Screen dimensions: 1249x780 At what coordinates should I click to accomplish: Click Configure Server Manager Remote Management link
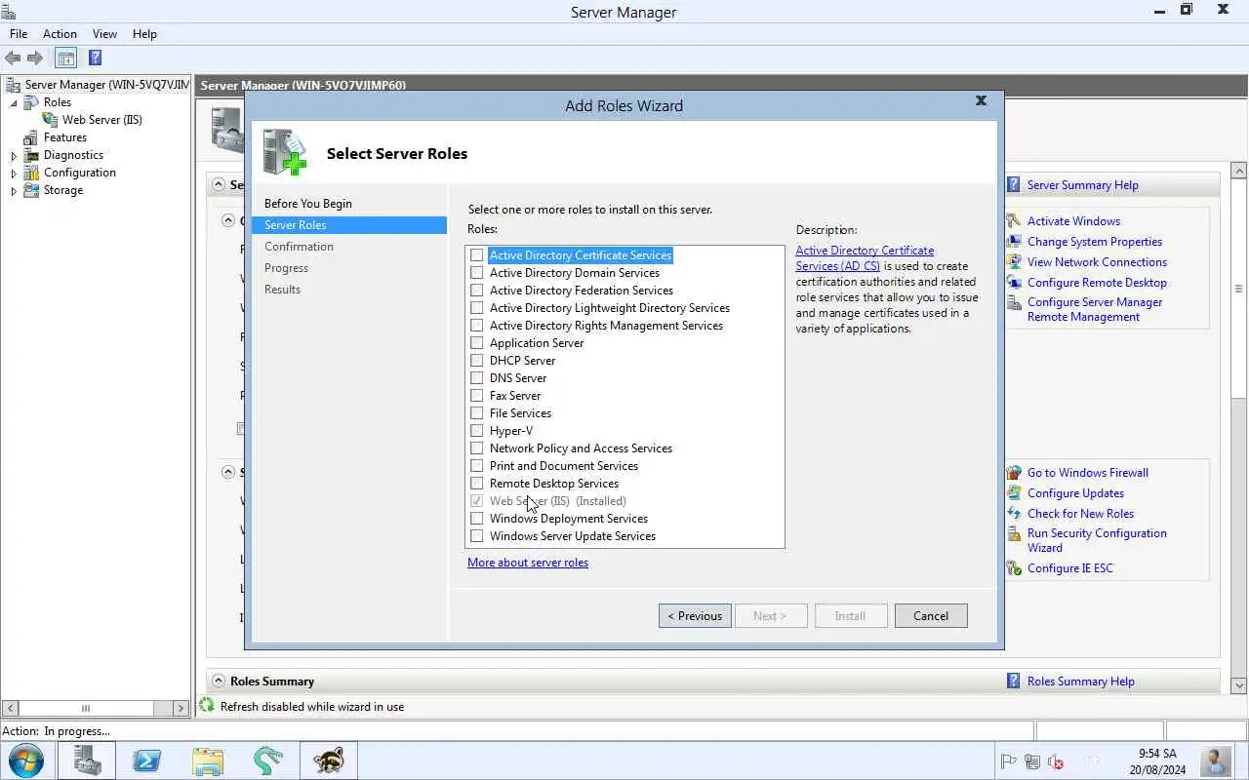tap(1095, 309)
